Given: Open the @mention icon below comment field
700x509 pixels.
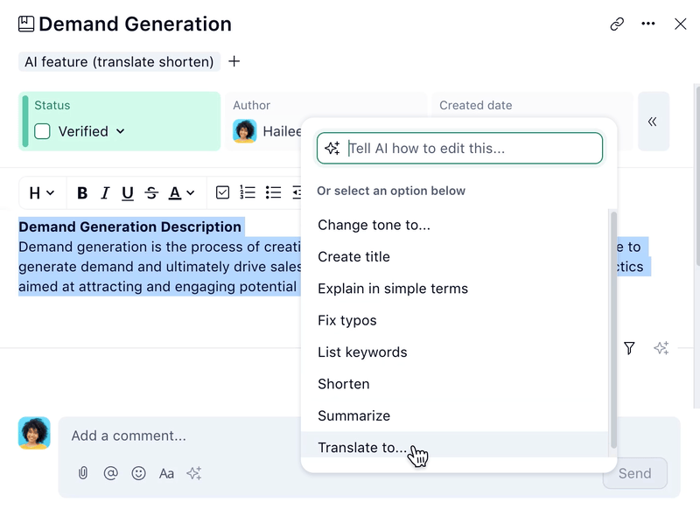Looking at the screenshot, I should (111, 473).
